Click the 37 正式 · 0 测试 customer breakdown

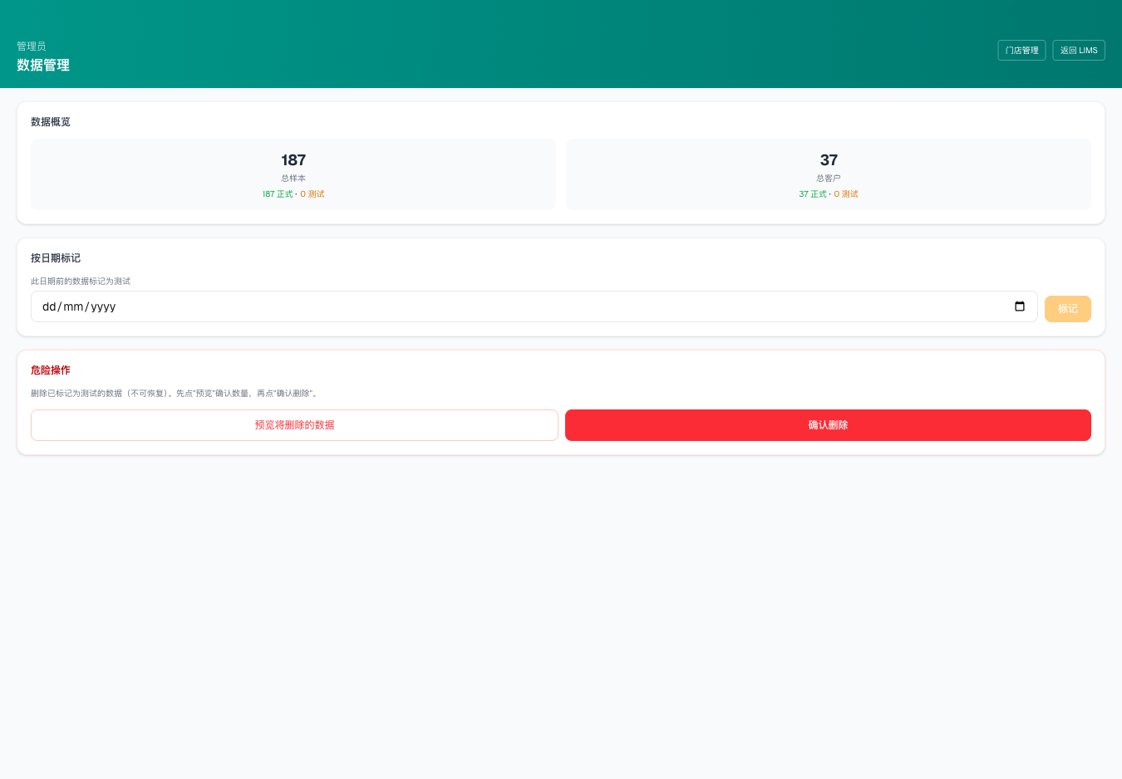(829, 194)
